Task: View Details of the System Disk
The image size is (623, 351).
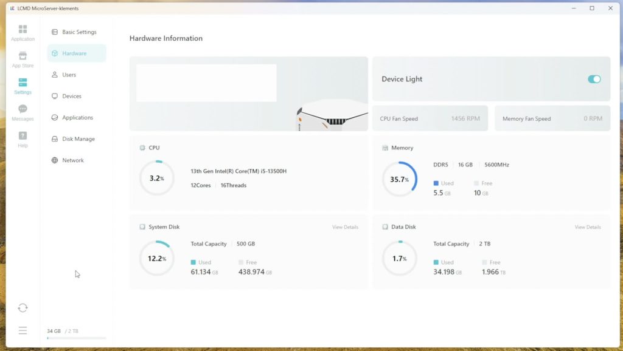Action: pos(345,227)
